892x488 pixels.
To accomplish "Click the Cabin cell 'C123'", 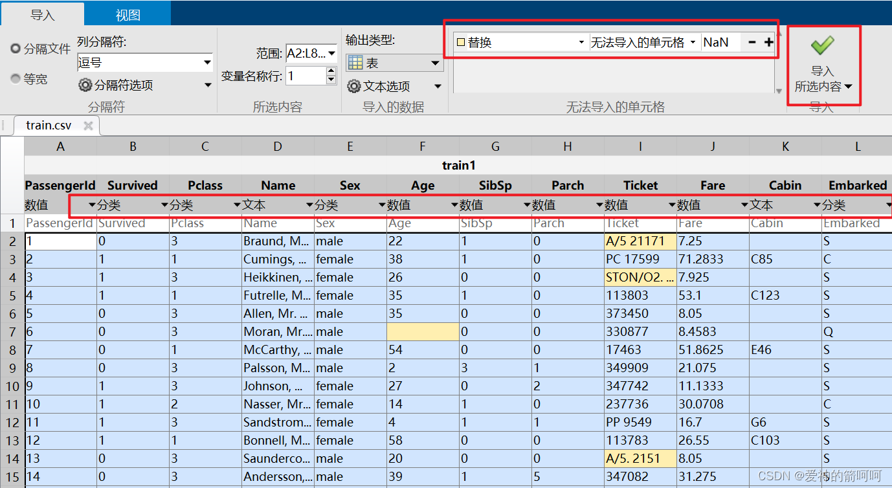I will coord(786,296).
